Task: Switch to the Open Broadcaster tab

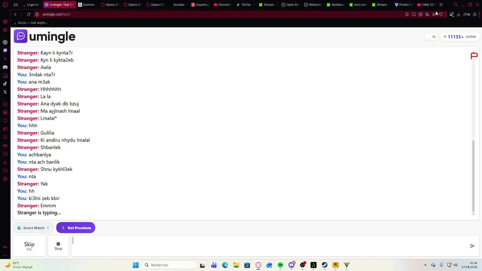Action: [290, 5]
